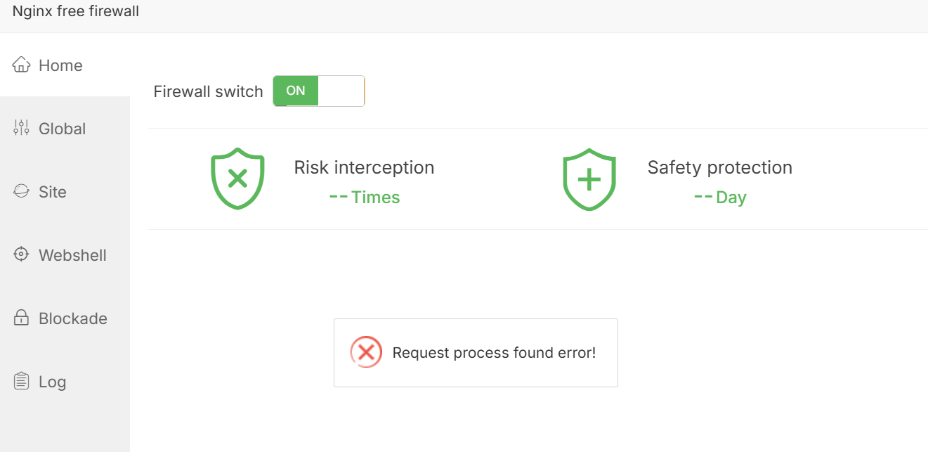Click the crosshair target icon beside Webshell
This screenshot has width=928, height=452.
[x=22, y=254]
